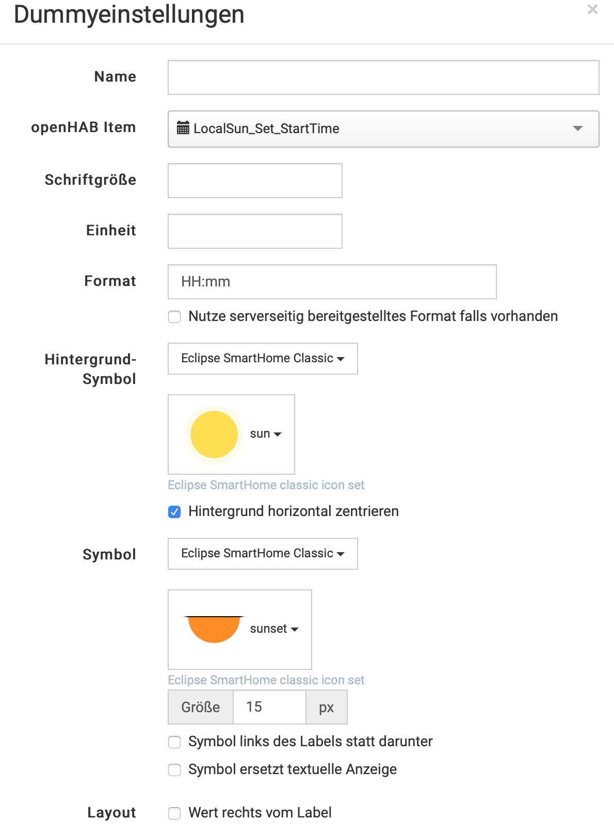Open icon set link below sunset icon
The width and height of the screenshot is (614, 835).
pos(266,680)
